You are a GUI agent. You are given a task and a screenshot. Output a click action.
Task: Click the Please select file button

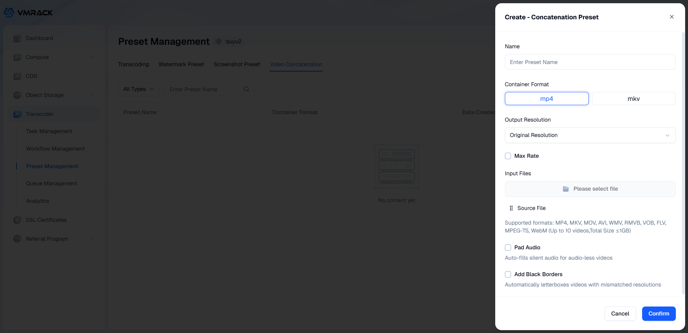[590, 189]
